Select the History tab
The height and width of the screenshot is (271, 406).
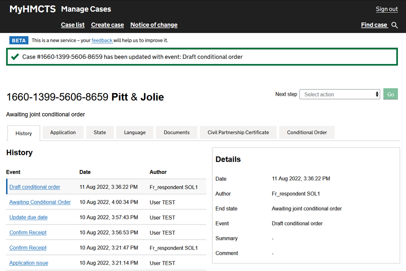[24, 133]
